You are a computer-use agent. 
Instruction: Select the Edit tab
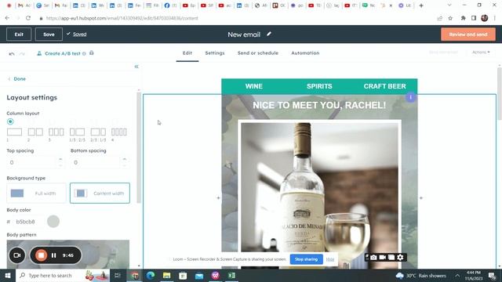point(187,53)
